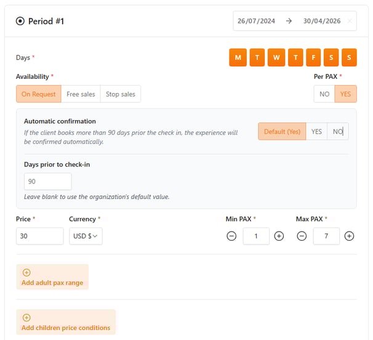Screen dimensions: 373x340
Task: Increase Max PAX with plus icon
Action: click(349, 237)
